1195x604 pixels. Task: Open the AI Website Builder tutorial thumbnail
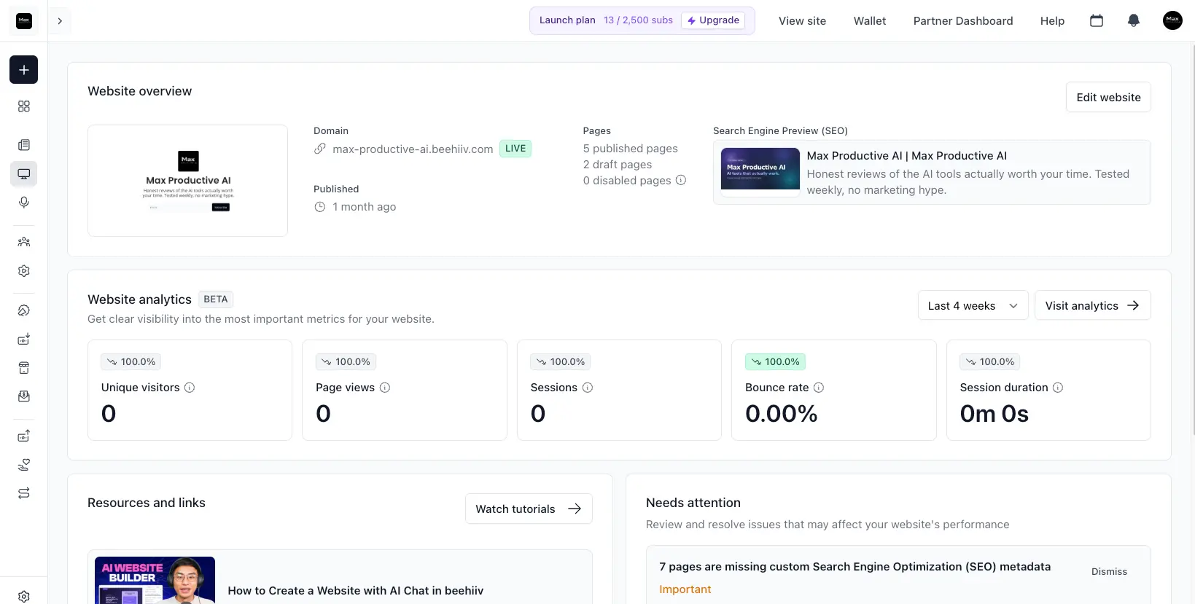click(x=155, y=581)
